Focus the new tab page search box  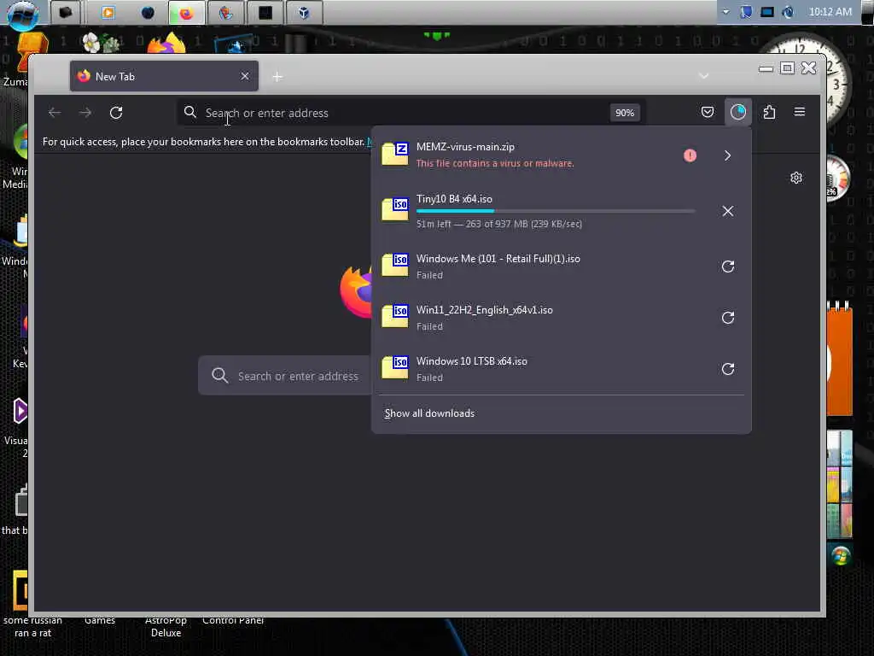pos(285,376)
